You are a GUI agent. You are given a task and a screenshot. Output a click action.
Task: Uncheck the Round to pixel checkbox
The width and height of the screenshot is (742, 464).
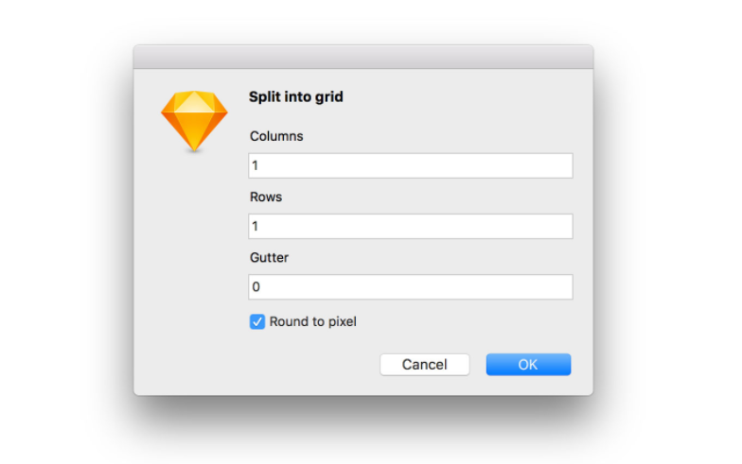click(x=257, y=321)
